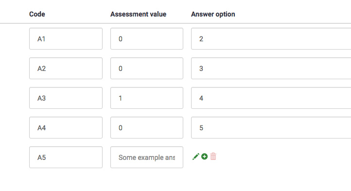Click the Answer option column header
The width and height of the screenshot is (351, 191).
[x=213, y=14]
